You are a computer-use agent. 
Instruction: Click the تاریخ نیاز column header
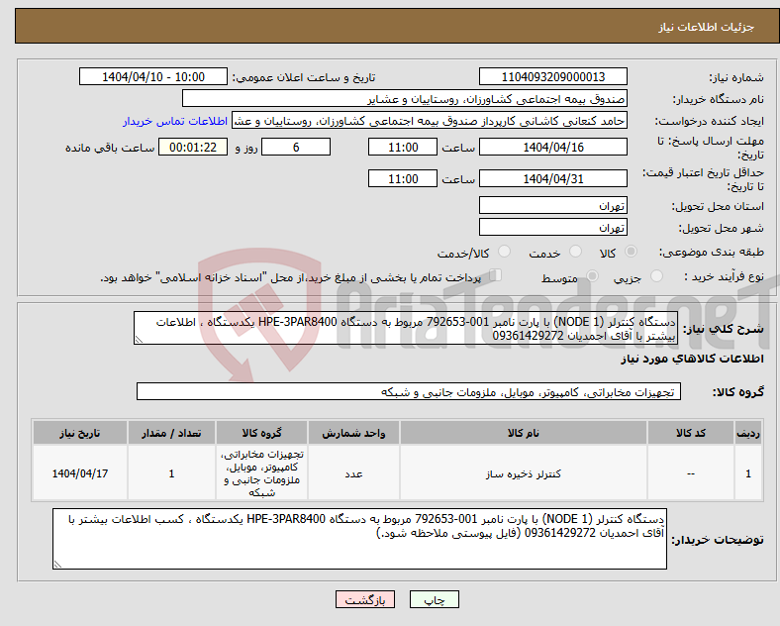[x=80, y=433]
